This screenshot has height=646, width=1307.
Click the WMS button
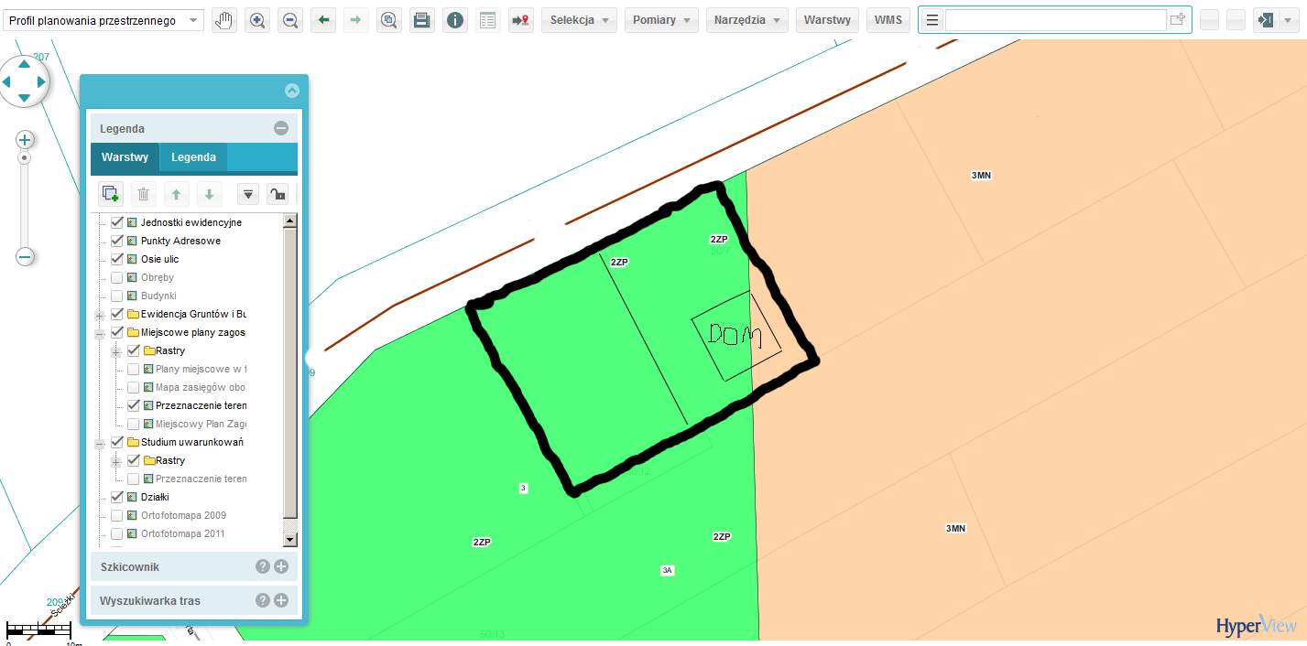pos(888,20)
